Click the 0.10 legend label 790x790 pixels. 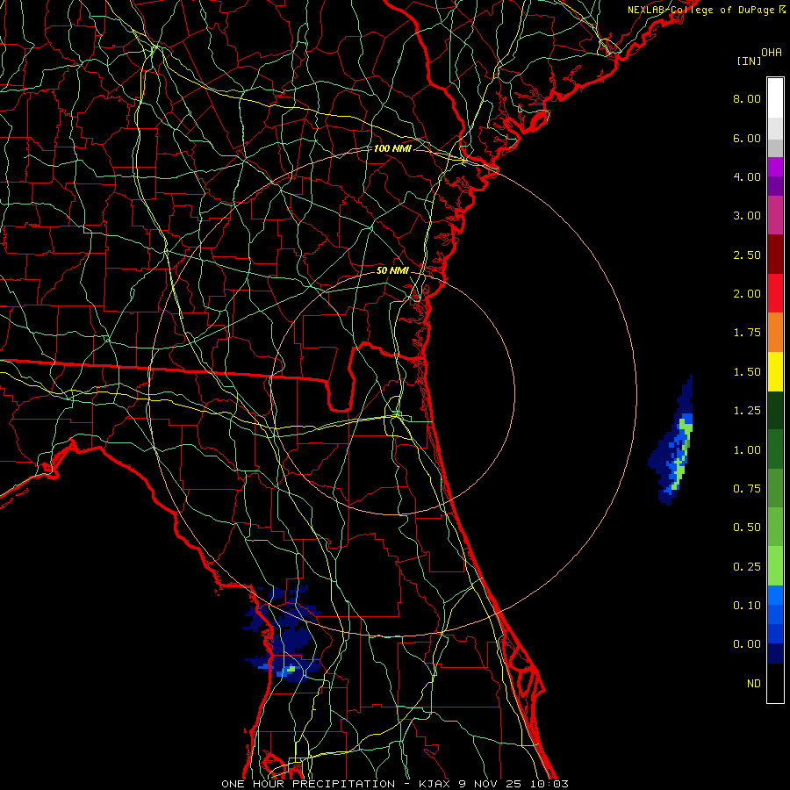747,606
